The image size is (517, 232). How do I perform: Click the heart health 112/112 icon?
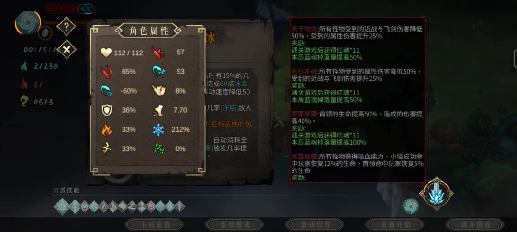tap(106, 52)
